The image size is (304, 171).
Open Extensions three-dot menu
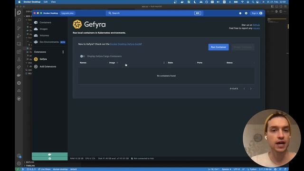tap(63, 52)
